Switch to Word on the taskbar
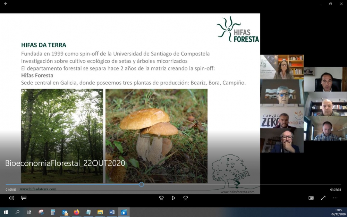Viewport: 347px width, 217px height. pos(112,212)
